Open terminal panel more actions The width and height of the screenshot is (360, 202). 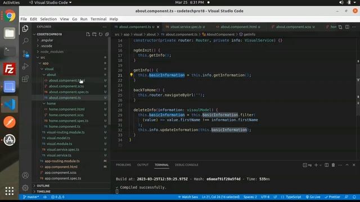[x=340, y=165]
